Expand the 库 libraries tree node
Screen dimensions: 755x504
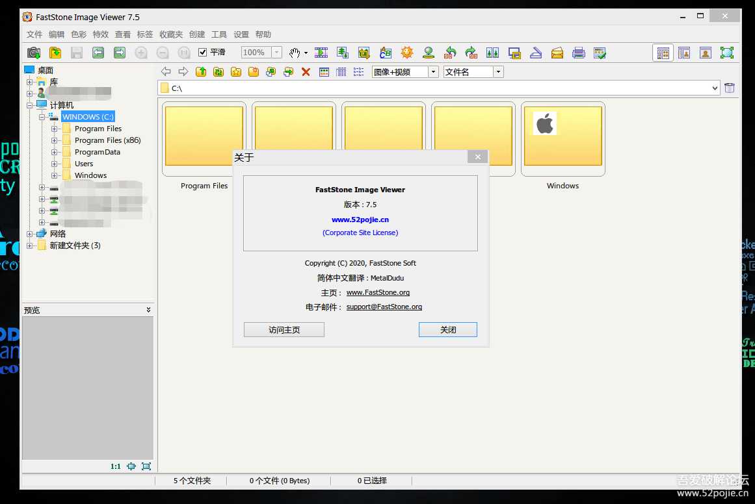point(29,82)
